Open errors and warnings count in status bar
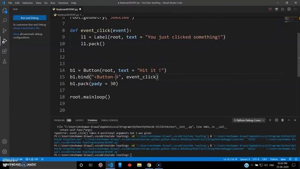 32,159
